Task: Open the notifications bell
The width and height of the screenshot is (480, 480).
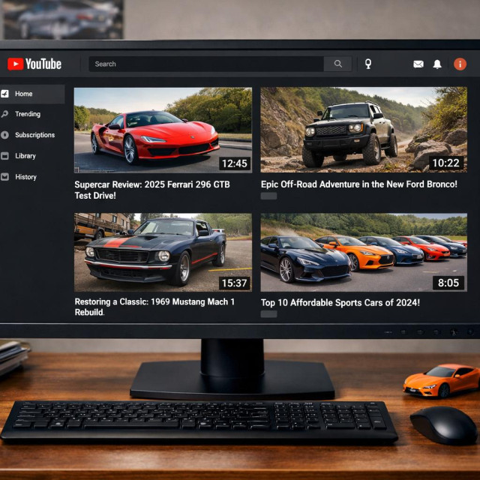Action: (x=437, y=64)
